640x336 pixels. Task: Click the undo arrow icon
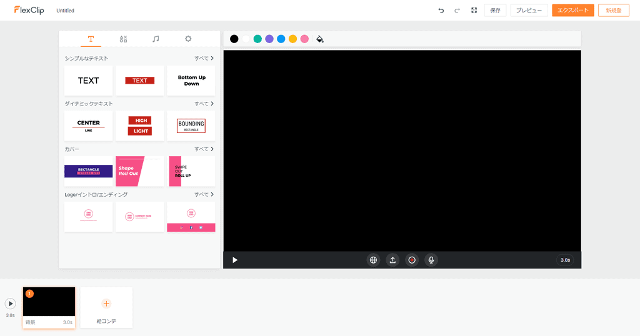coord(441,11)
